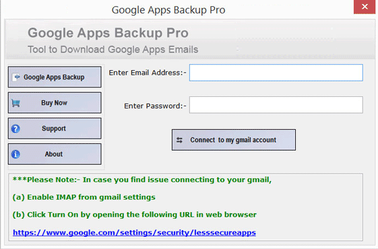Connect to my gmail account
The width and height of the screenshot is (378, 249).
[x=234, y=140]
